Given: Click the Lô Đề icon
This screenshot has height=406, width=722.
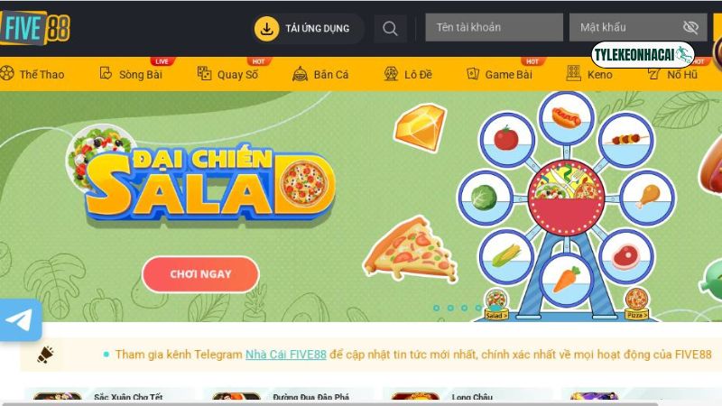Looking at the screenshot, I should 391,74.
